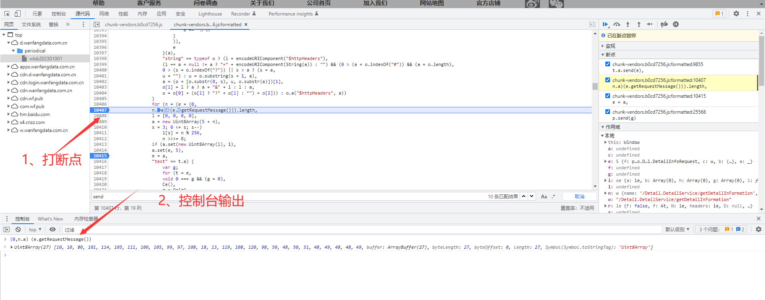The image size is (765, 300).
Task: Click 帮助 link on webpage header
Action: pos(98,3)
